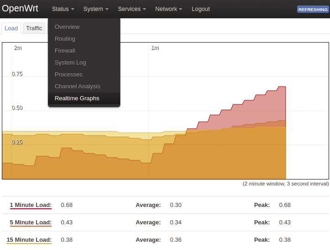Open the Services dropdown

pos(132,9)
